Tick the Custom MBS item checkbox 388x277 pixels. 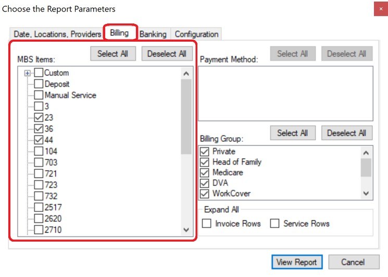coord(39,73)
